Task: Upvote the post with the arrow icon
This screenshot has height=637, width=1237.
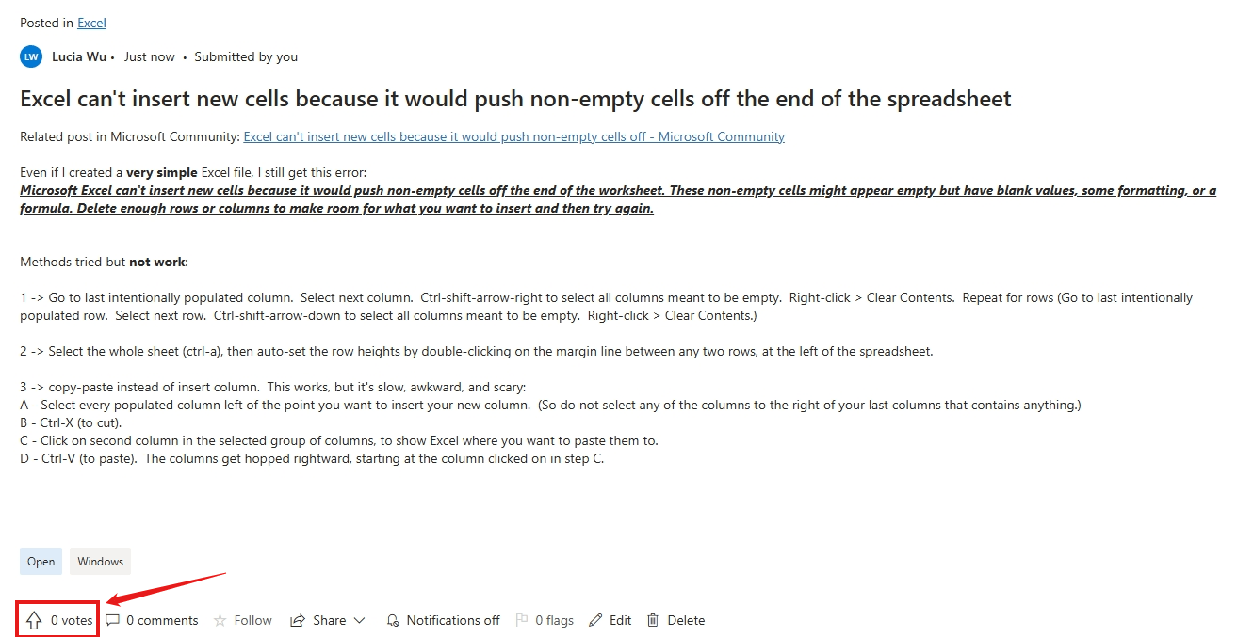Action: pos(34,620)
